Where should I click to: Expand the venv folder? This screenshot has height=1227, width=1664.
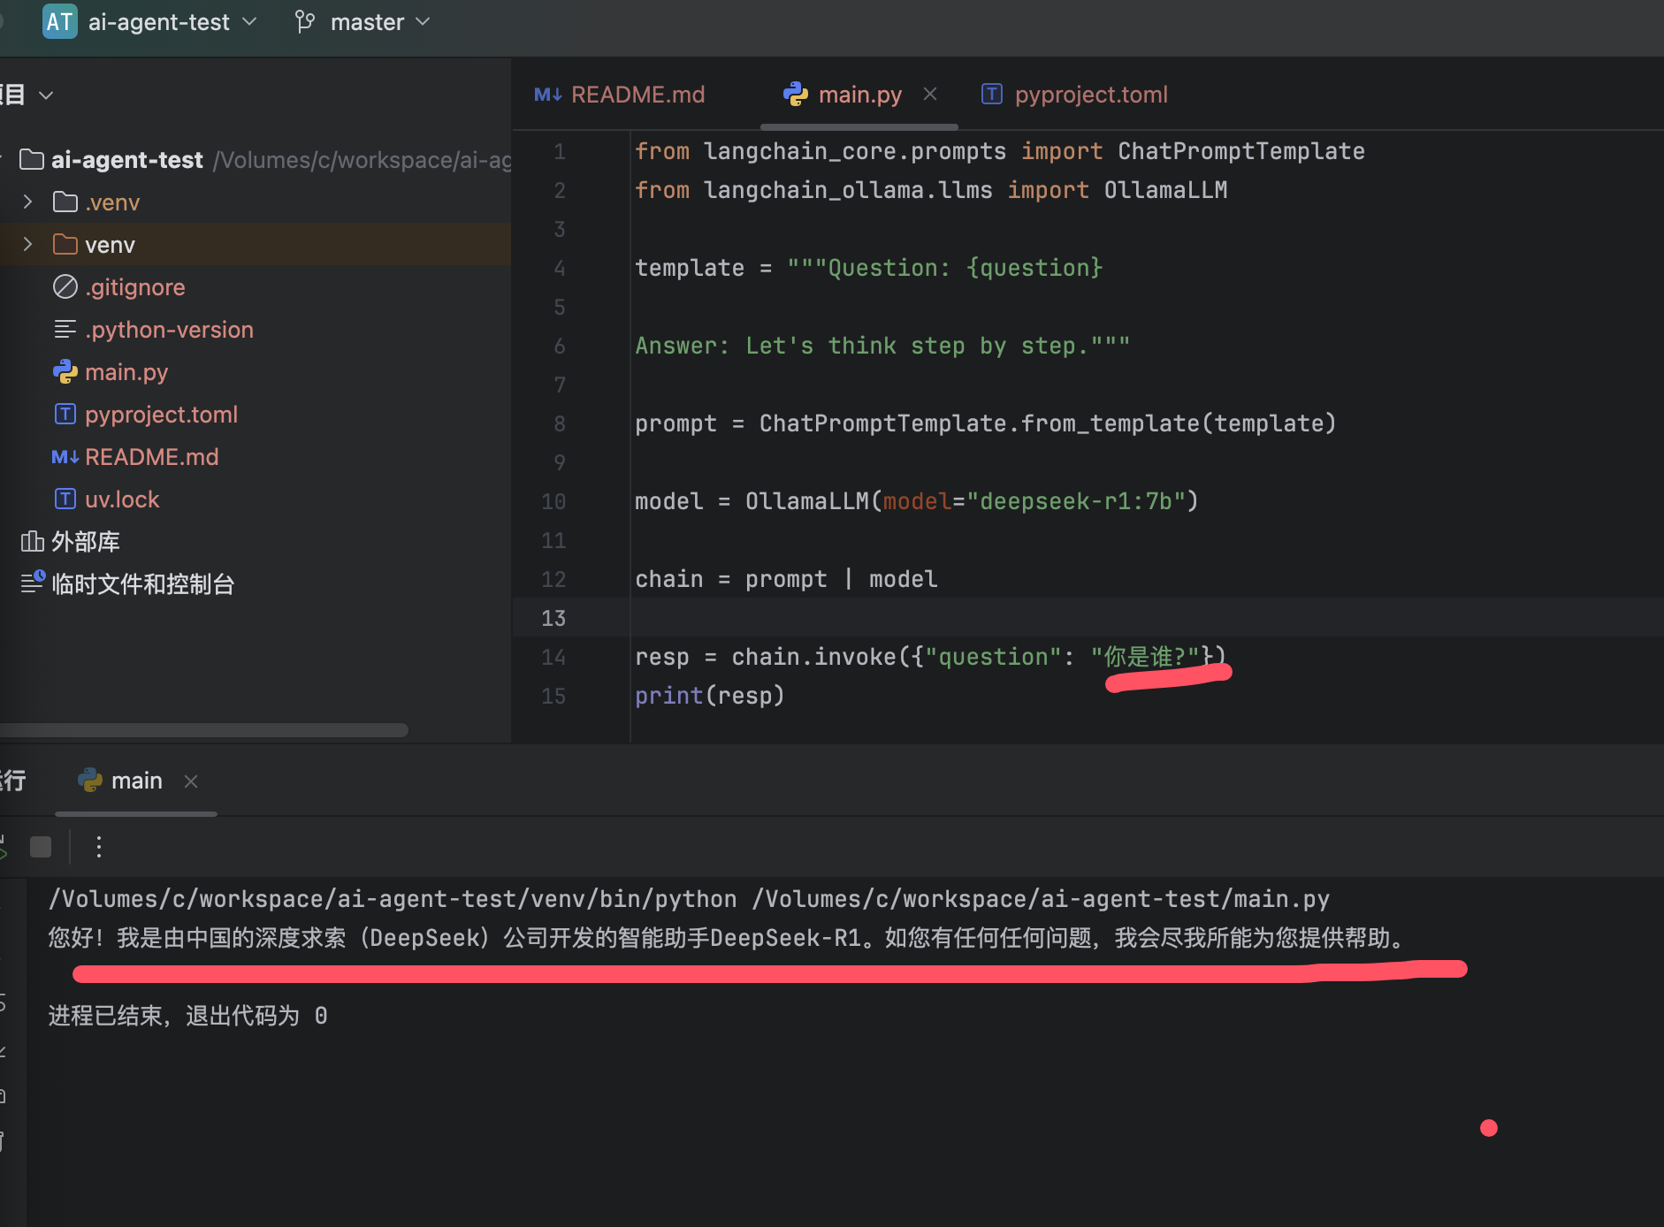click(27, 245)
